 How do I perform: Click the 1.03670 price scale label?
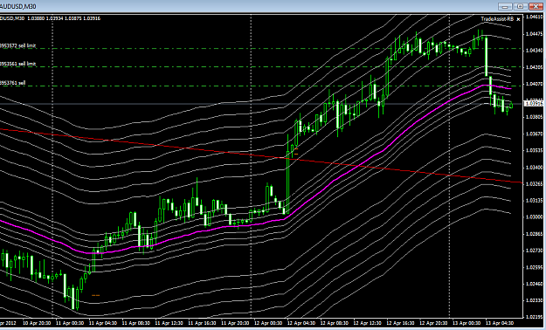(x=534, y=134)
